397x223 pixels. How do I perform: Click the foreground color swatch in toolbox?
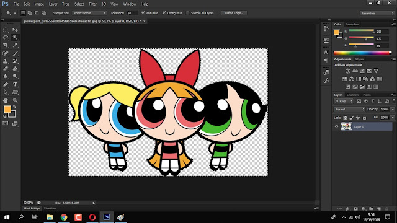coord(7,109)
